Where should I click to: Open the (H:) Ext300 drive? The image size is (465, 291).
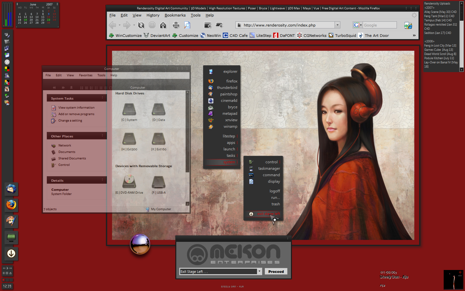point(129,142)
